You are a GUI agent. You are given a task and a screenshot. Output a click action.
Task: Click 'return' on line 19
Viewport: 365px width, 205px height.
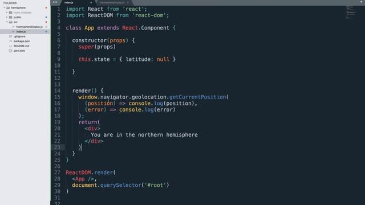pyautogui.click(x=88, y=122)
